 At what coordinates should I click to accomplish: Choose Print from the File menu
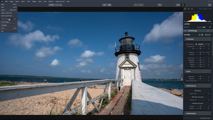click(x=9, y=28)
